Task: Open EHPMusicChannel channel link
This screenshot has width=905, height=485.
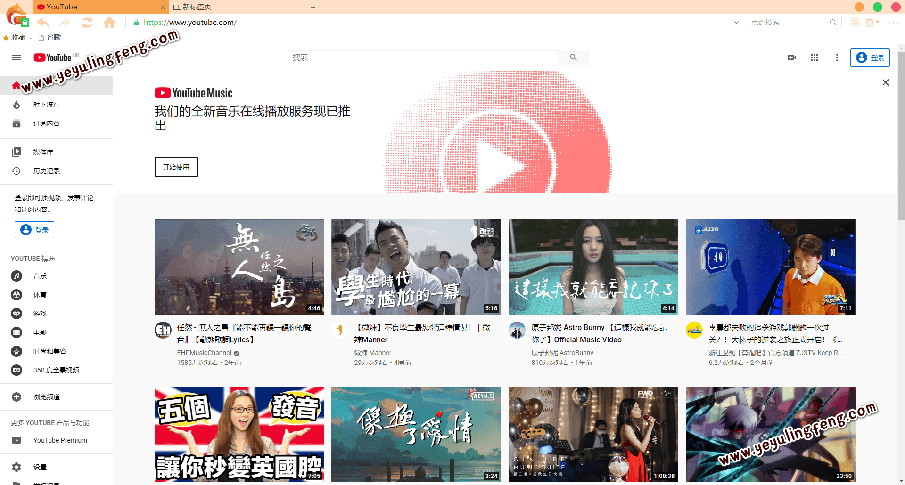Action: click(204, 353)
